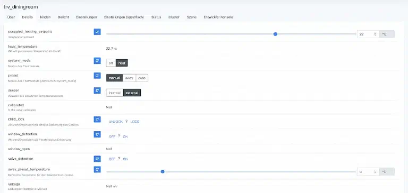Open the Einstellungen tab
This screenshot has width=408, height=193.
coord(87,17)
